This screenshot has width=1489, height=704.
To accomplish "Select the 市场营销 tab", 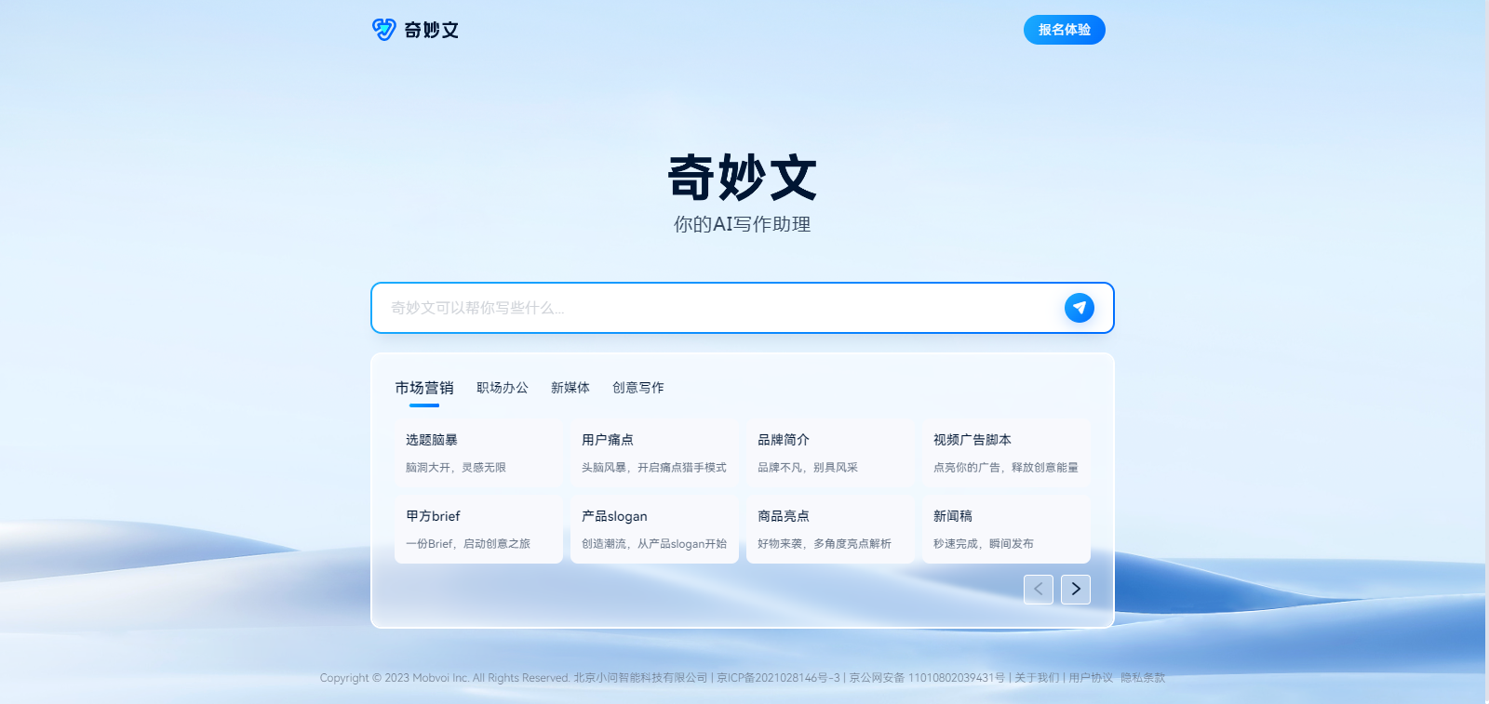I will pos(424,388).
